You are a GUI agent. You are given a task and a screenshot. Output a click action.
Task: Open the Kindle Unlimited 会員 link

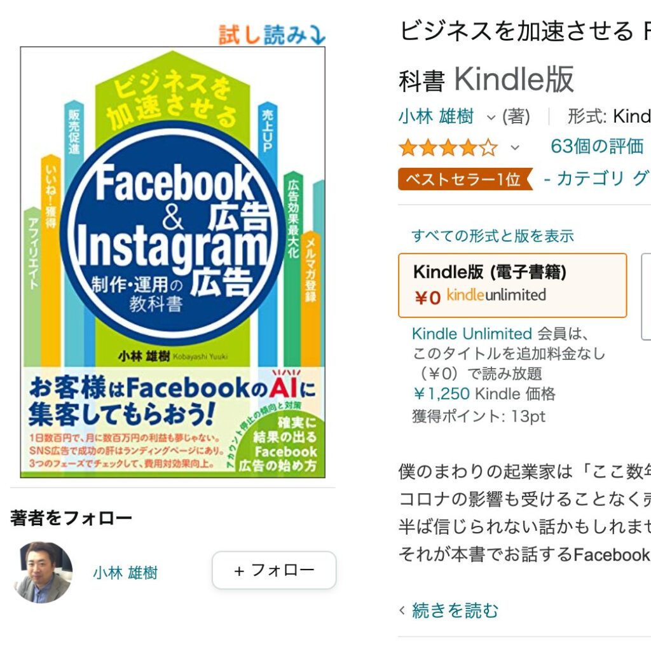472,334
